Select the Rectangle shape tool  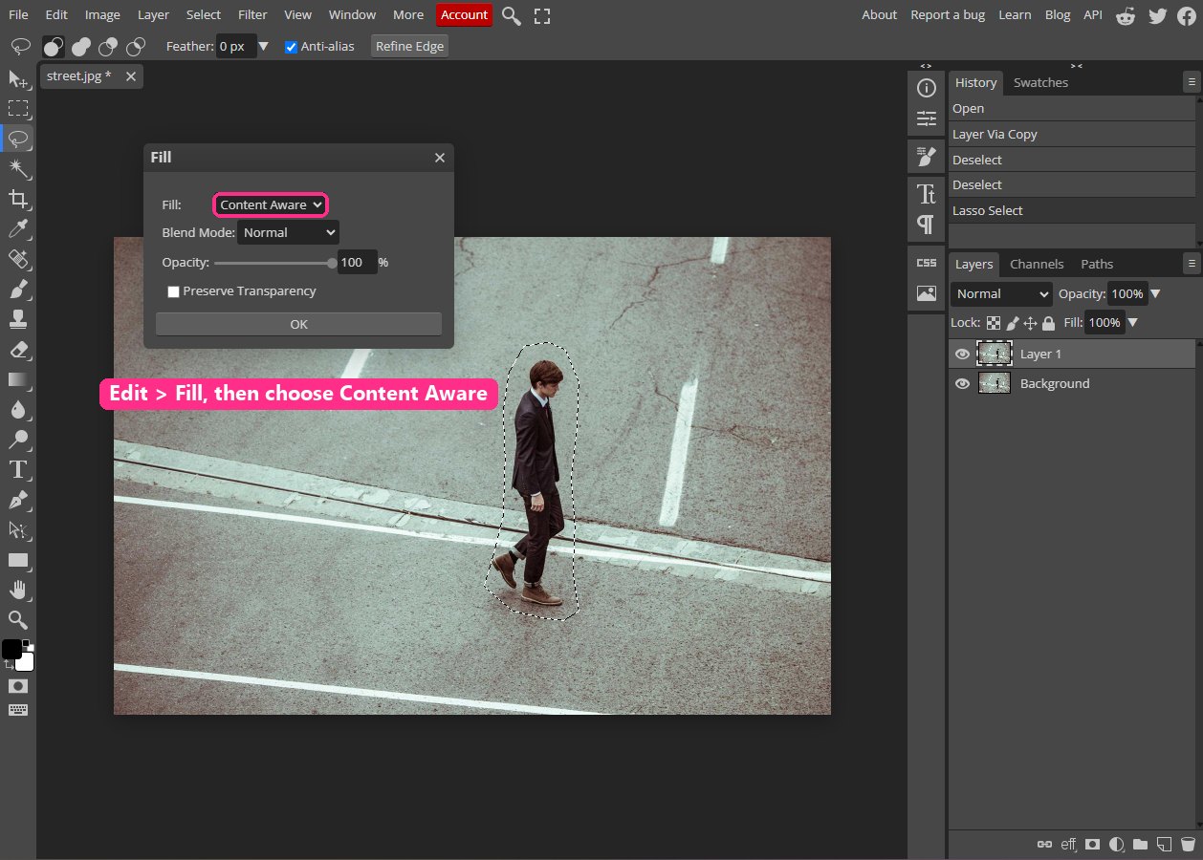(x=18, y=560)
